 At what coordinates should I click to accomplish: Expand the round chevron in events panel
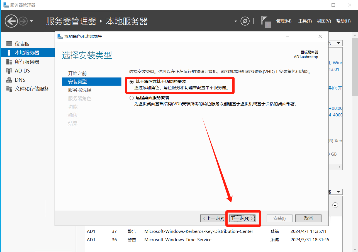click(x=335, y=205)
